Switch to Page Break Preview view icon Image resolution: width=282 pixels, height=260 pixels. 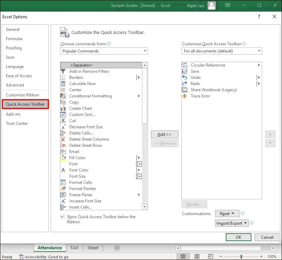(x=210, y=257)
